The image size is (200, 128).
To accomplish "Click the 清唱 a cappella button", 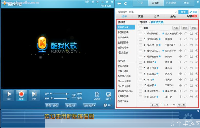I will (x=193, y=12).
